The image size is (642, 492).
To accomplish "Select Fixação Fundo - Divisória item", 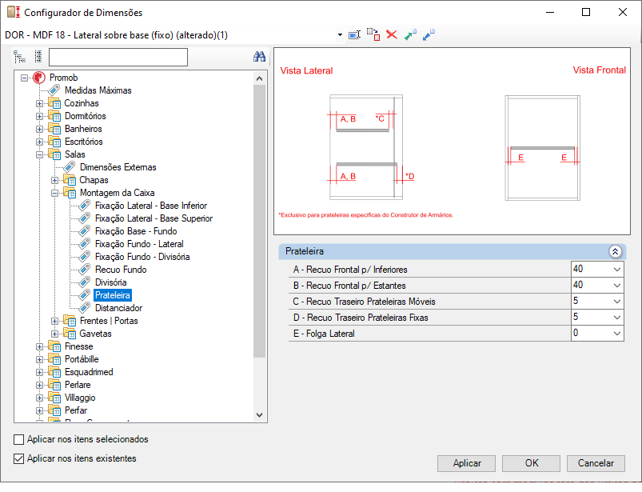I will click(x=142, y=257).
